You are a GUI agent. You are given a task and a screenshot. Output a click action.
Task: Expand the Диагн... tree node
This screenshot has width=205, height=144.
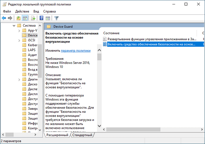pos(19,80)
